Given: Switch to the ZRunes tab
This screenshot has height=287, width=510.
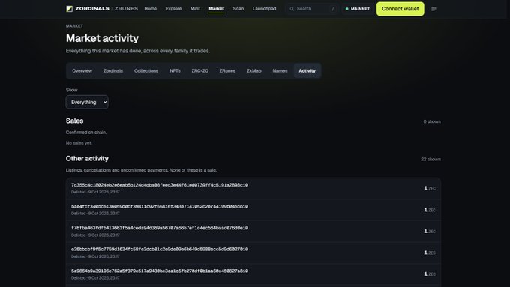Looking at the screenshot, I should coord(227,71).
